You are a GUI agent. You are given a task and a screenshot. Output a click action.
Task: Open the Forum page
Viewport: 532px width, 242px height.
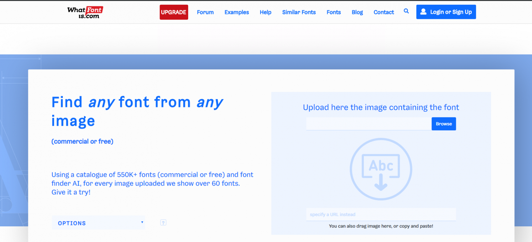[205, 12]
